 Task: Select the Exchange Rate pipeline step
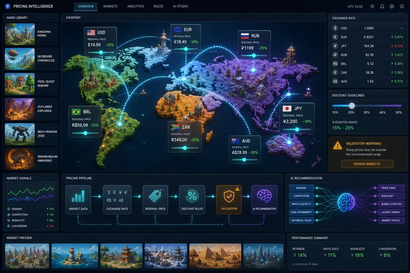pos(117,200)
